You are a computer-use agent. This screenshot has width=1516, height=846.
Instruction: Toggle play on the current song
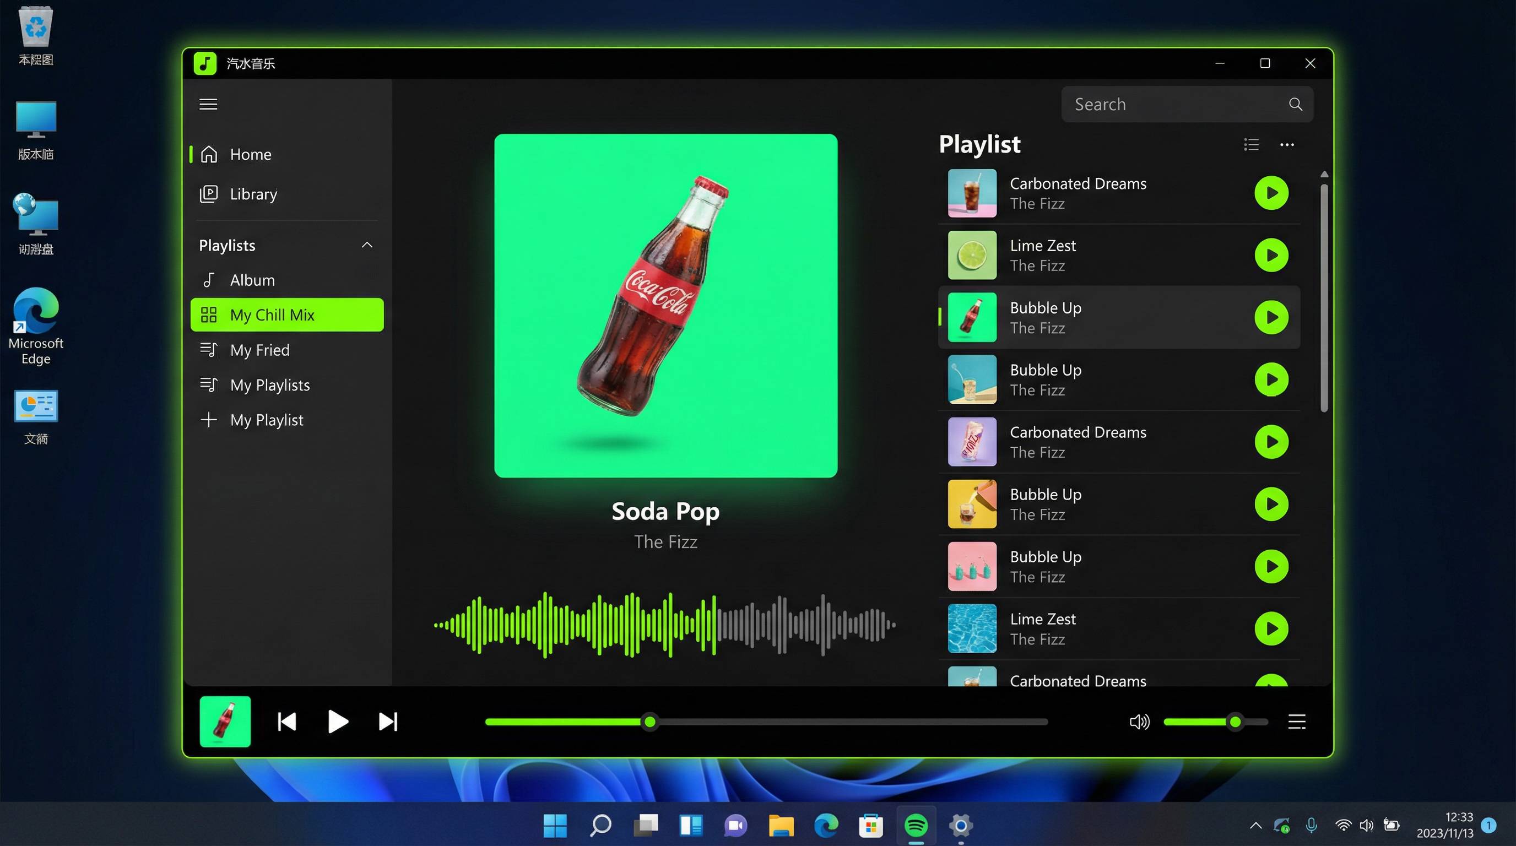coord(338,722)
